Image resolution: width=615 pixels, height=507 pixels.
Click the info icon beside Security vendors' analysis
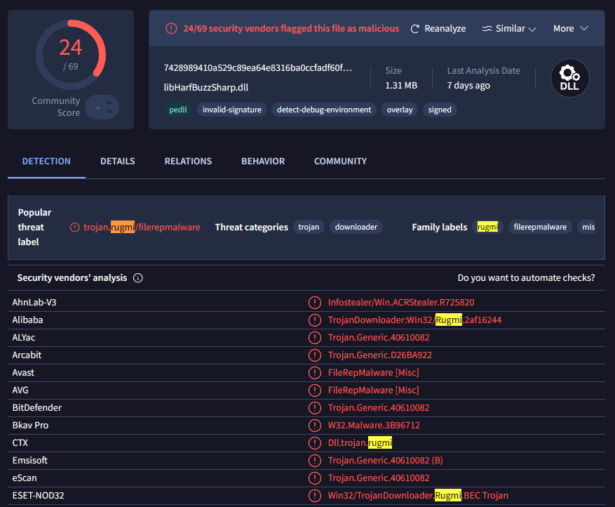(x=137, y=278)
